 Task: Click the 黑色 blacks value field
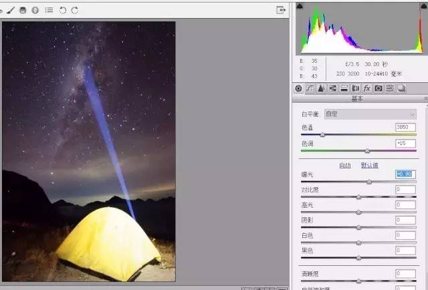point(406,250)
